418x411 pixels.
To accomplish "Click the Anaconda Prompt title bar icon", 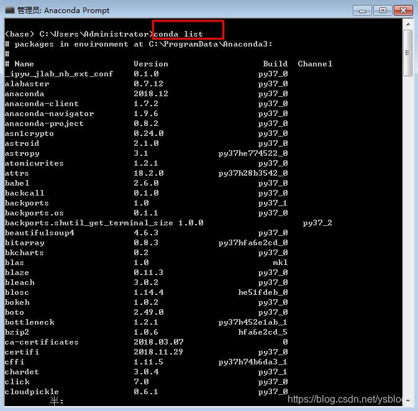I will [9, 11].
